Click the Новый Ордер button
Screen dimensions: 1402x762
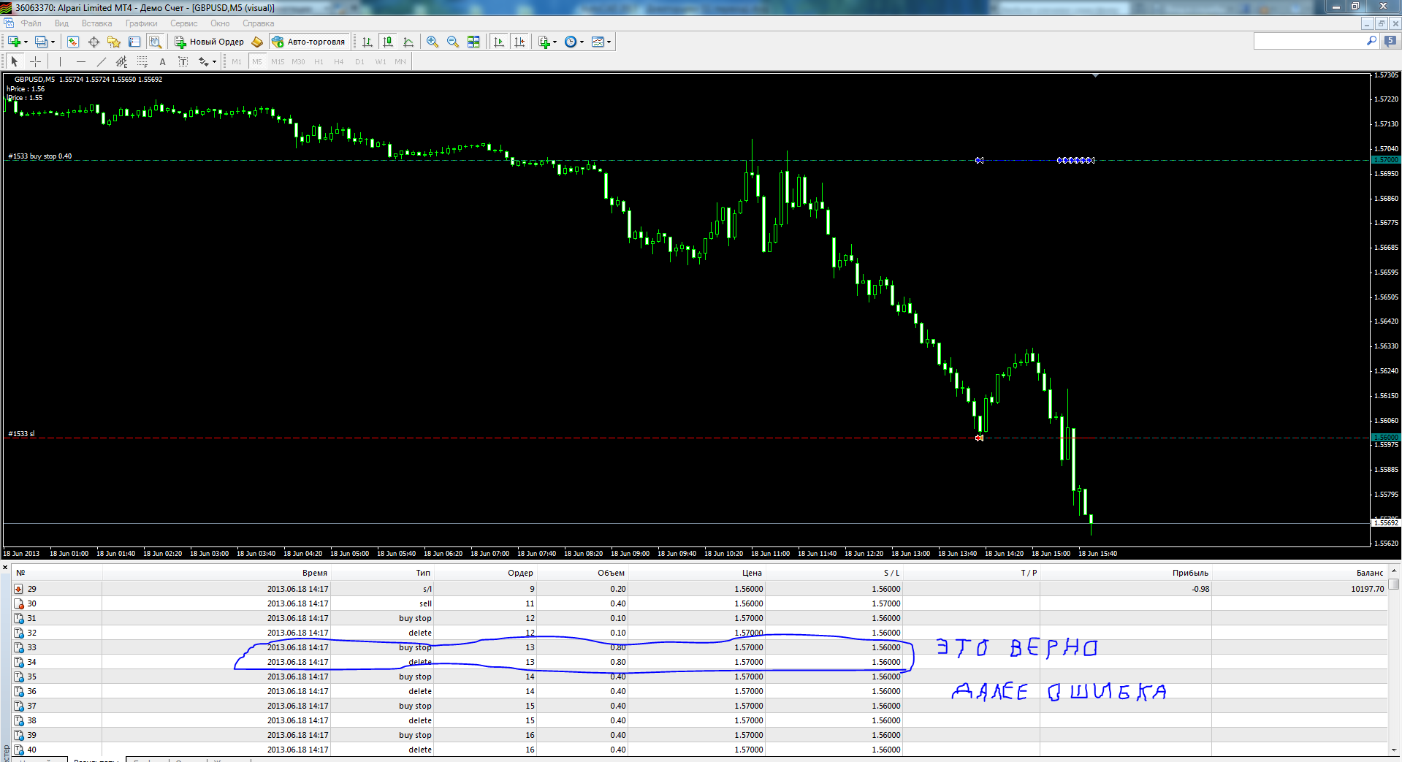(210, 42)
